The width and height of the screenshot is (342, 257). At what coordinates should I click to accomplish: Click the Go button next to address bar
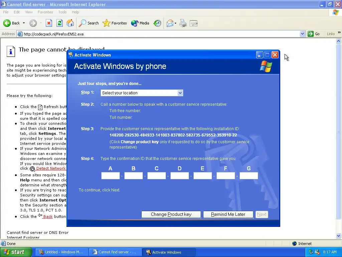coord(314,34)
